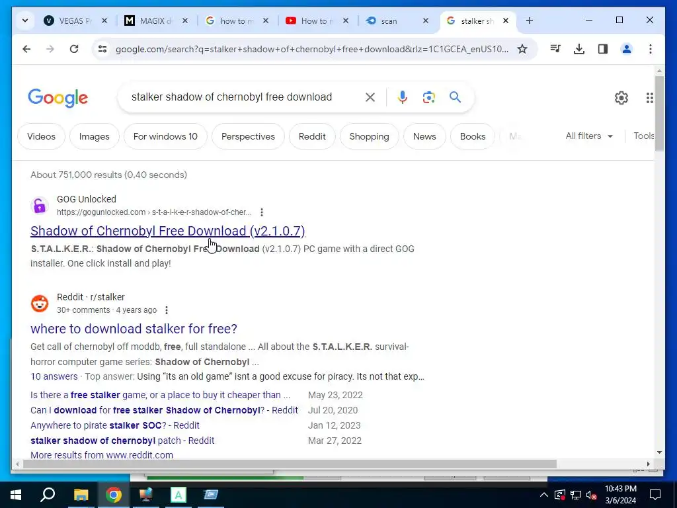
Task: Go forward with the forward arrow
Action: point(50,49)
